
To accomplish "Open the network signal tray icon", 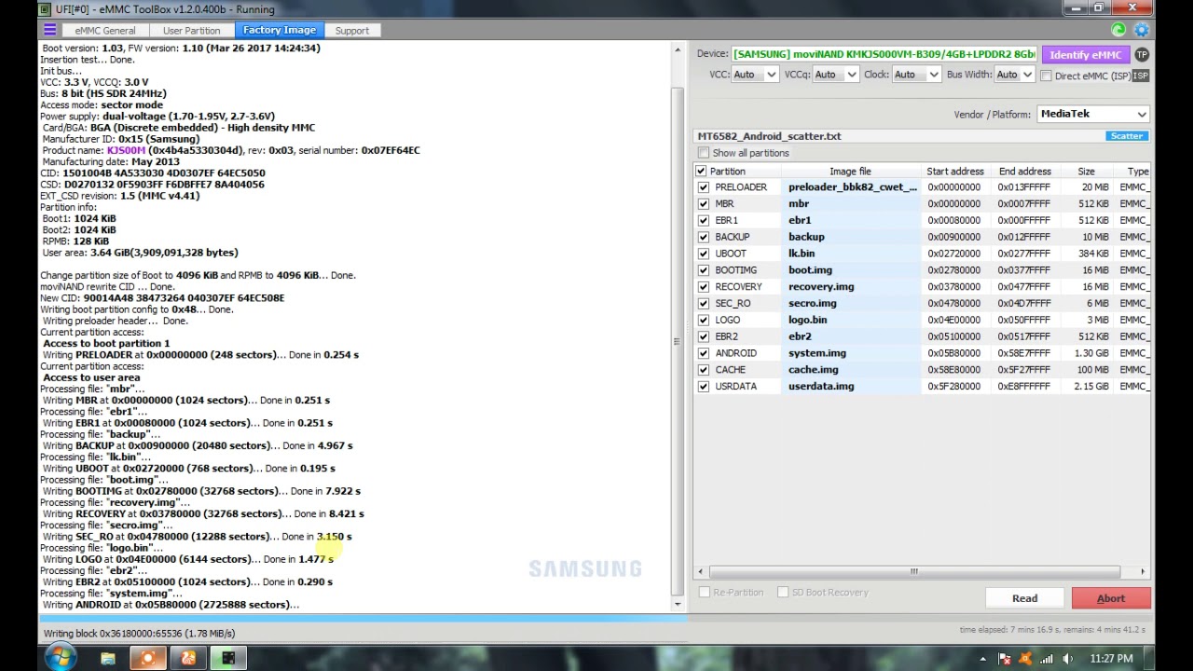I will (1047, 659).
